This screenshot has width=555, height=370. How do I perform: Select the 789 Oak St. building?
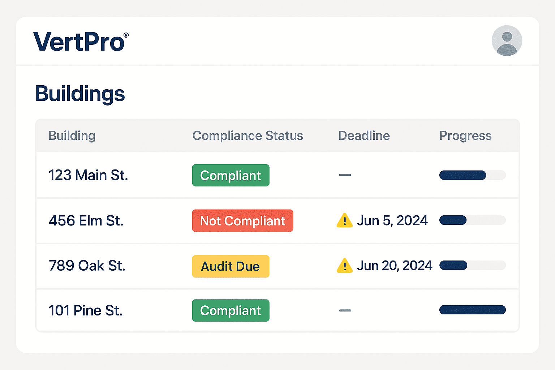click(x=87, y=266)
